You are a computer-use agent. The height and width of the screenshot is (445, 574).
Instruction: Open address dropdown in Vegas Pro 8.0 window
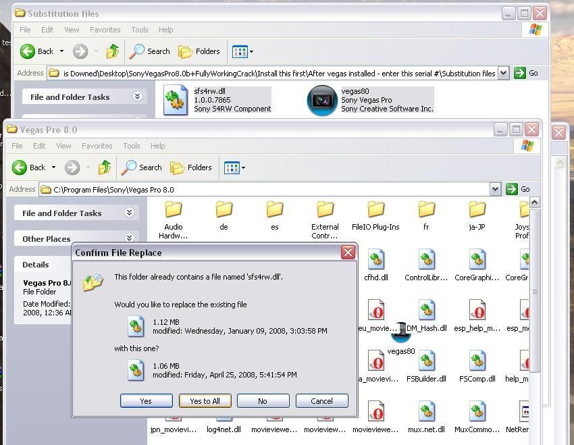(495, 189)
